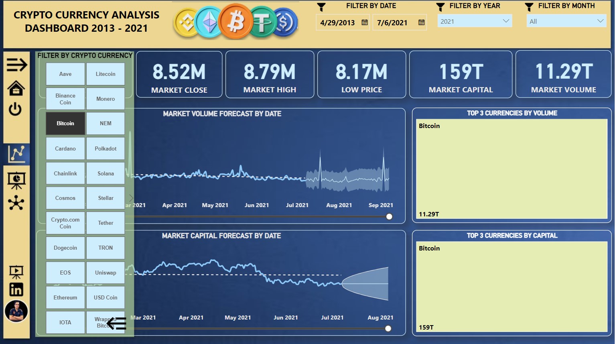Click the Tether coin logo in header

tap(262, 22)
